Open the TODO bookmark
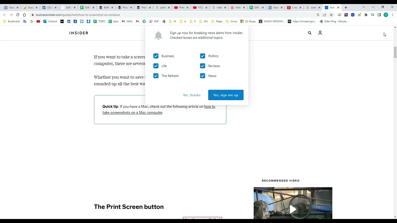 pos(99,21)
